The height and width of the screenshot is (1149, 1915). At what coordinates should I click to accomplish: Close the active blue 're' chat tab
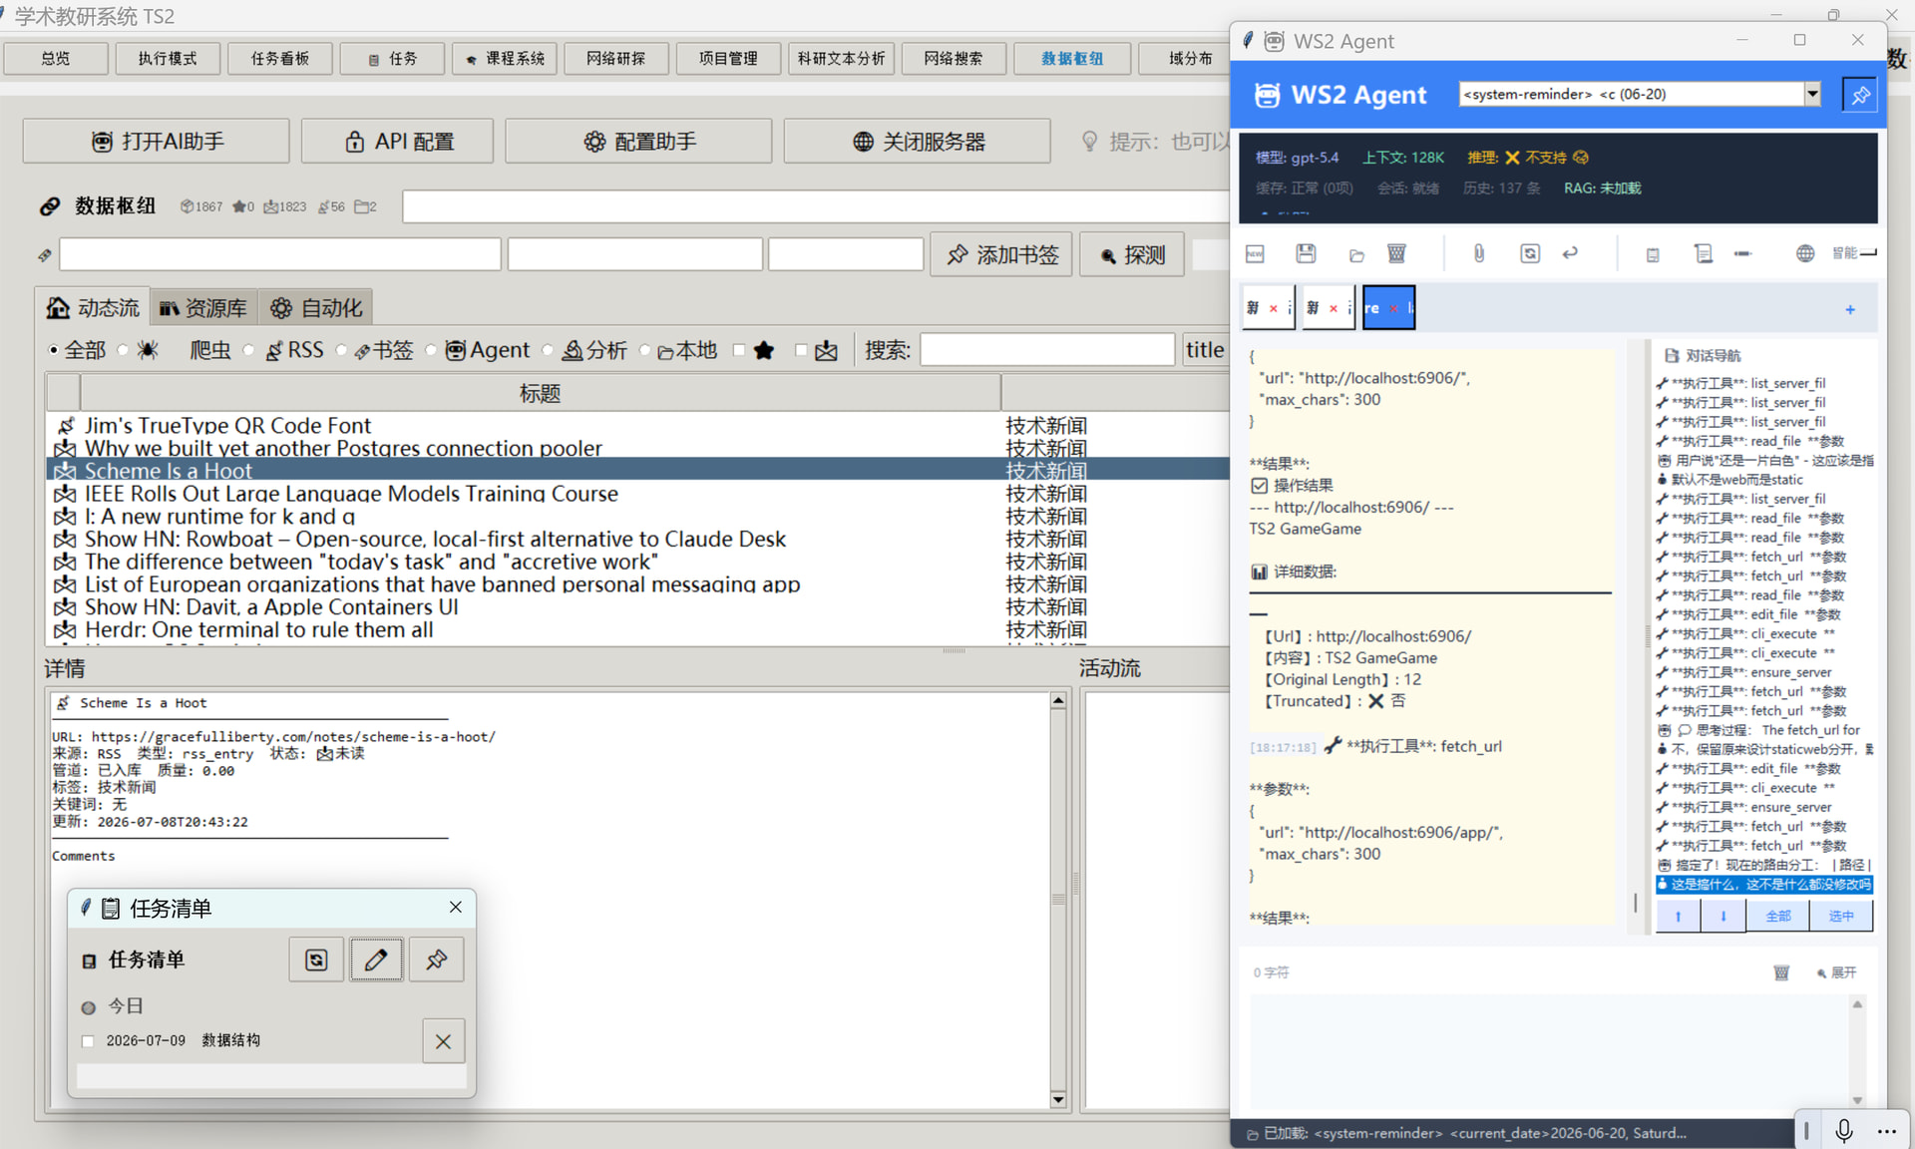point(1393,308)
